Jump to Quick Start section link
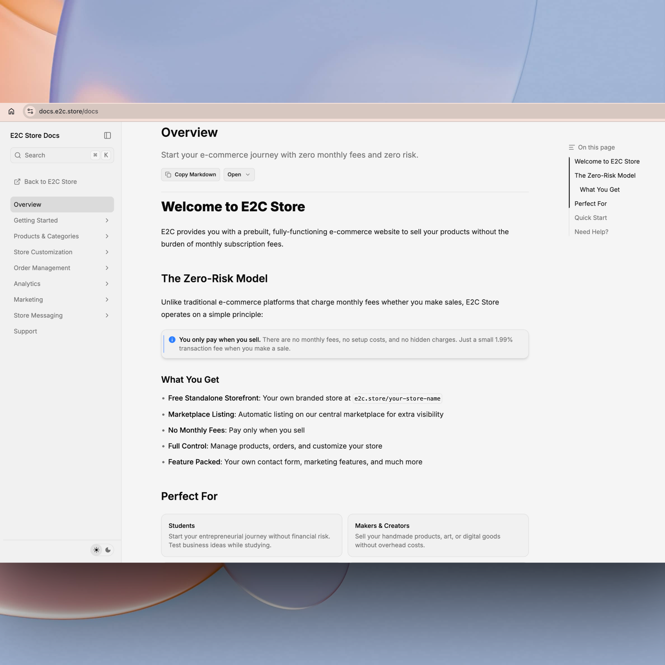This screenshot has width=665, height=665. 591,218
